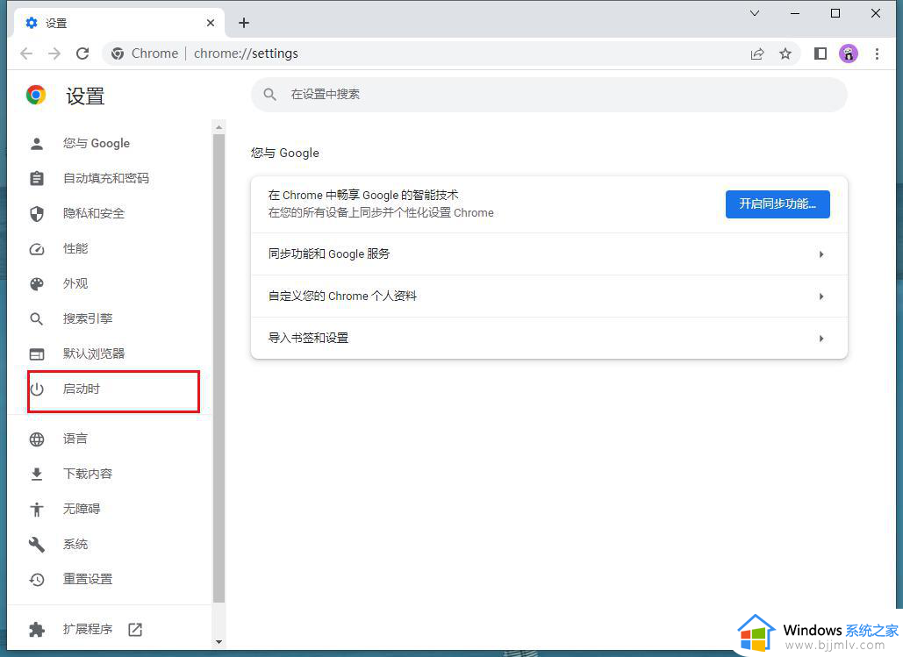
Task: Click the 开启同步功能 button
Action: coord(778,204)
